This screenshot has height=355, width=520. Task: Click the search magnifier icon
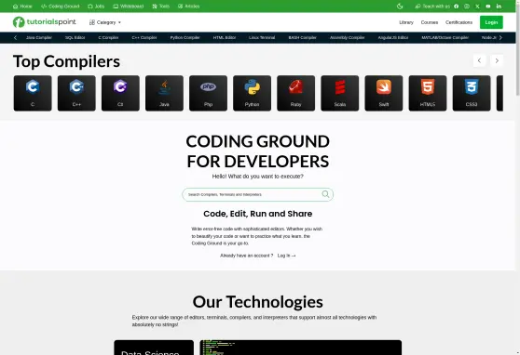[x=325, y=194]
